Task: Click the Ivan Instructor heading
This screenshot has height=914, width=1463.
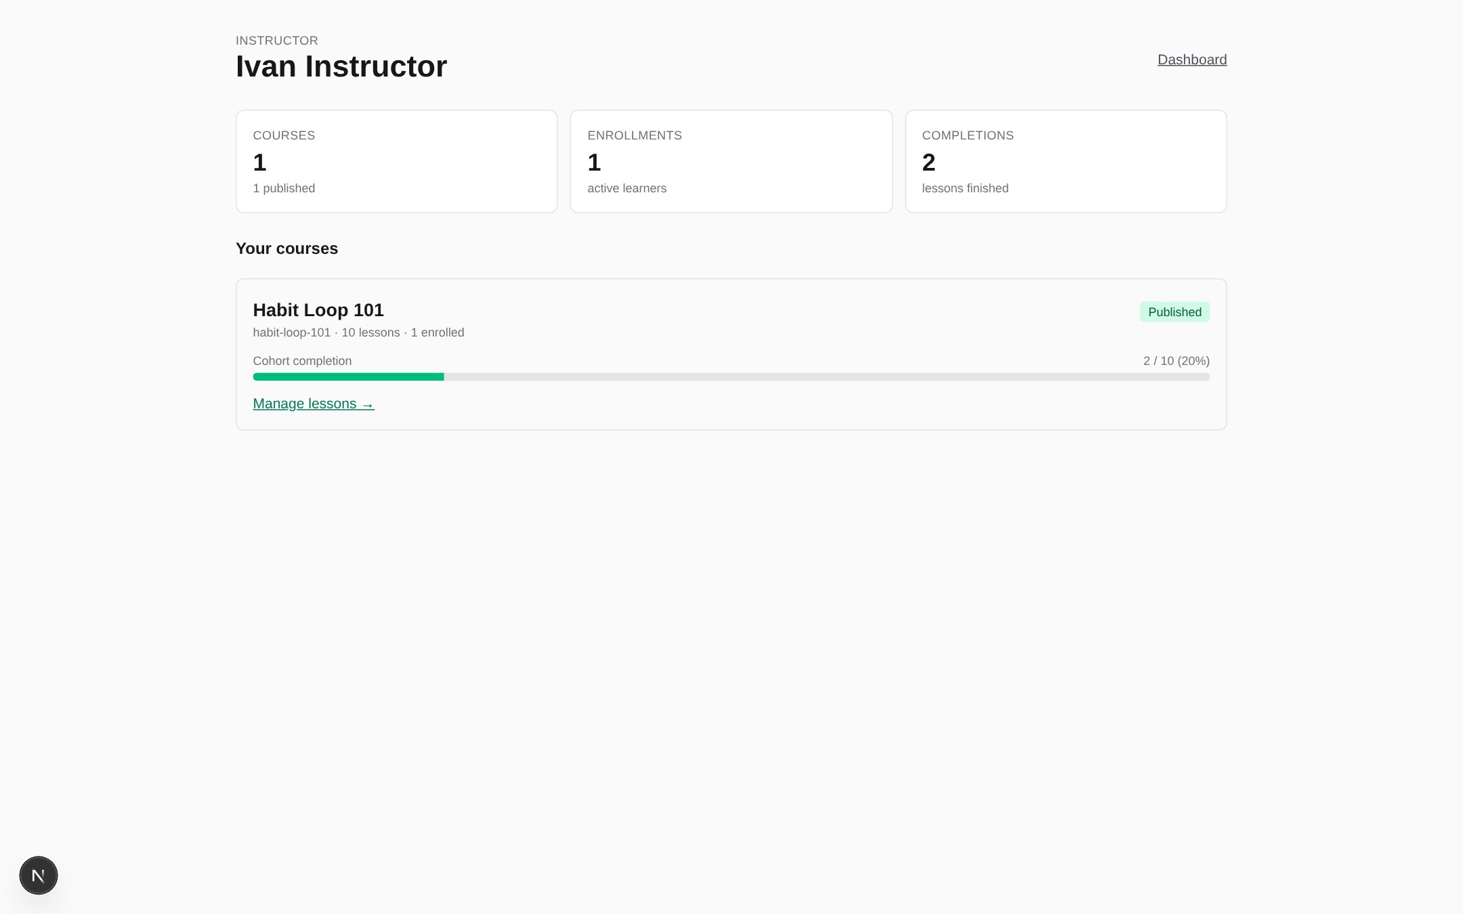Action: point(341,66)
